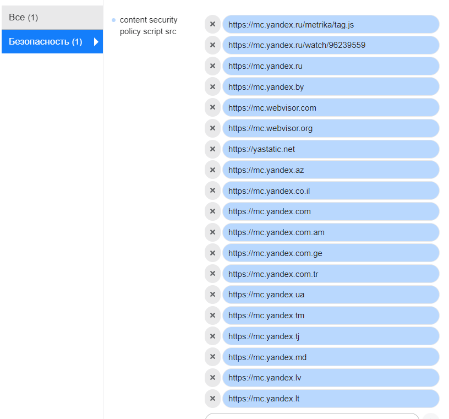The height and width of the screenshot is (419, 449).
Task: Remove the https://mc.webvisor.com entry
Action: (x=212, y=107)
